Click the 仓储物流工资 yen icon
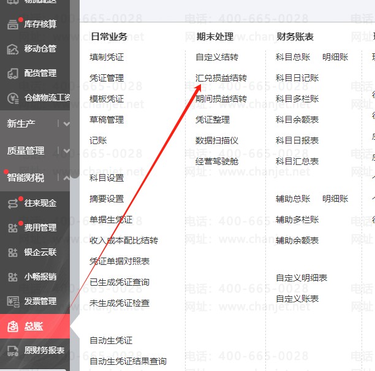Viewport: 375px width, 371px height. [13, 98]
